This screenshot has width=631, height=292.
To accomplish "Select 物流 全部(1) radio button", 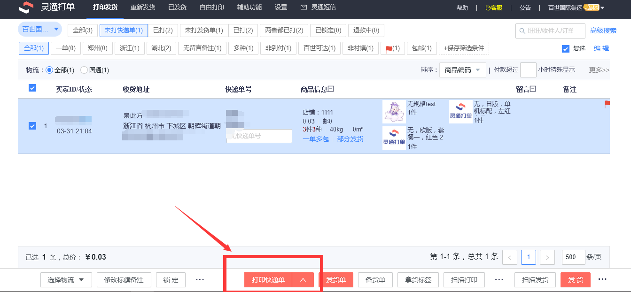I will [x=49, y=70].
